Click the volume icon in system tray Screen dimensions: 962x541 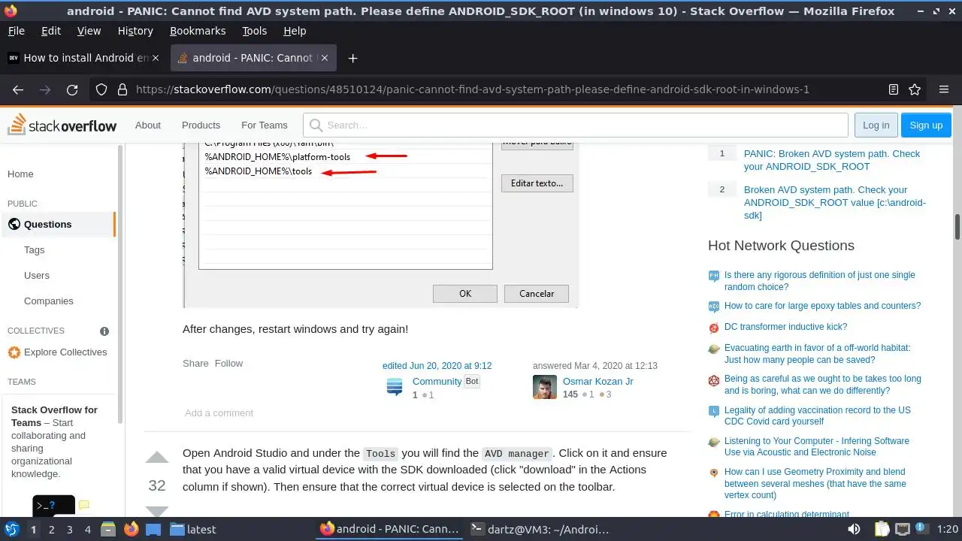tap(854, 529)
